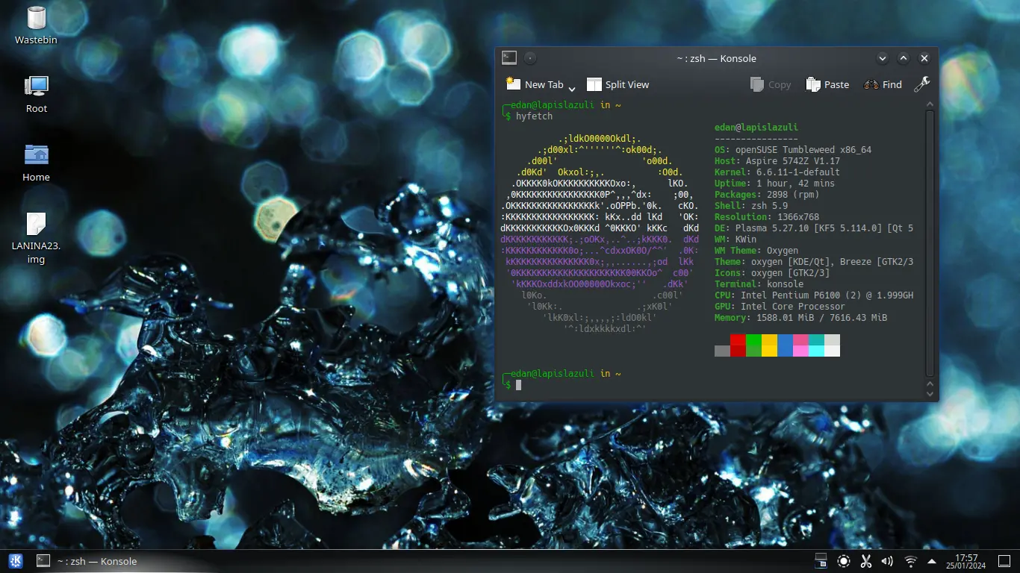This screenshot has height=573, width=1020.
Task: Click the terminal cursor at the bottom prompt
Action: [x=518, y=385]
